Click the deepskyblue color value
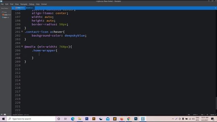This screenshot has height=122, width=217. pyautogui.click(x=75, y=36)
